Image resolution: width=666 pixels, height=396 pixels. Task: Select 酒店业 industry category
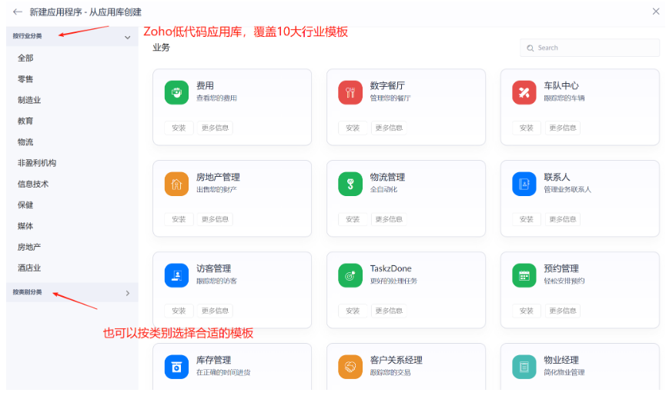point(29,268)
